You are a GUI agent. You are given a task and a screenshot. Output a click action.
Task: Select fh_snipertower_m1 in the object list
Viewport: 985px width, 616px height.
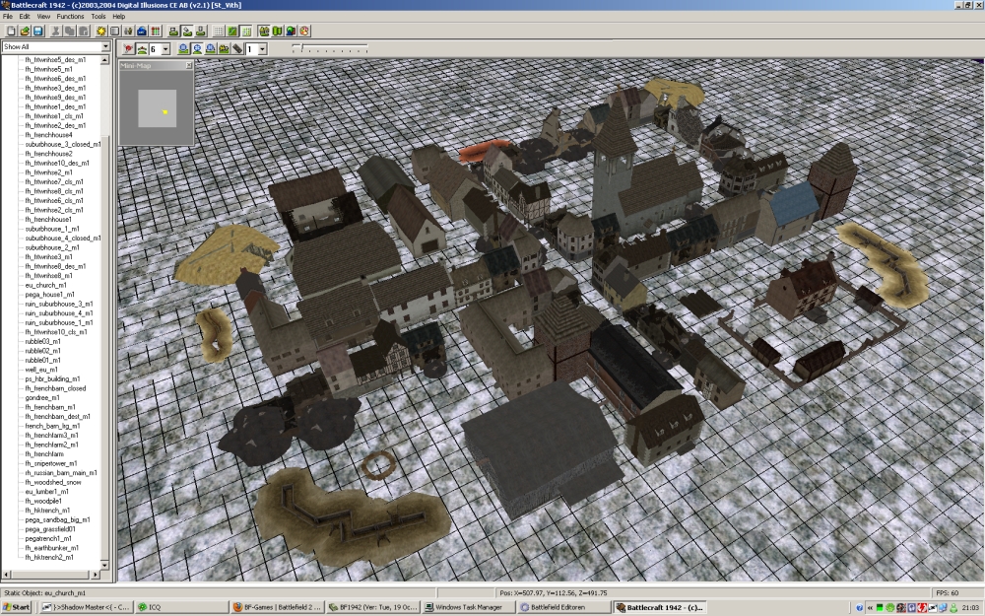51,464
